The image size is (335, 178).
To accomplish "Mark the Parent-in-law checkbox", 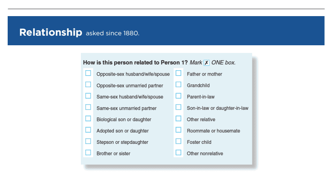I will tap(179, 96).
